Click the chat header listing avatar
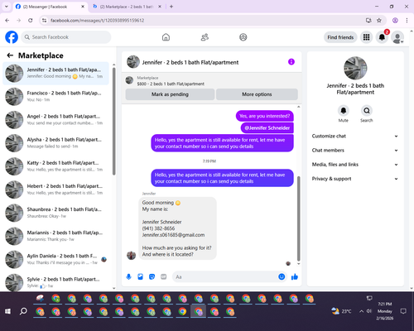The height and width of the screenshot is (331, 414). click(x=133, y=62)
